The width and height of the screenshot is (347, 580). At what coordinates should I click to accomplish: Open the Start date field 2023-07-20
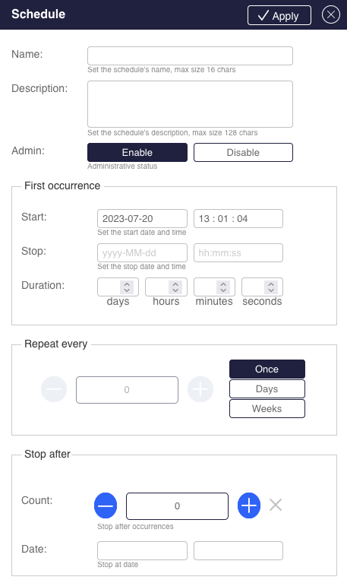pyautogui.click(x=142, y=219)
